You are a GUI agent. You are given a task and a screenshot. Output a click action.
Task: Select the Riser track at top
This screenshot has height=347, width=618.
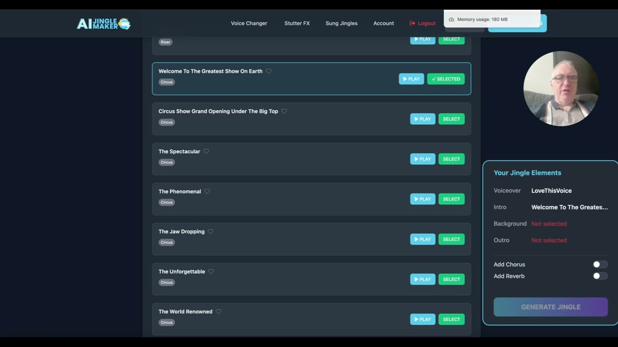(x=451, y=40)
